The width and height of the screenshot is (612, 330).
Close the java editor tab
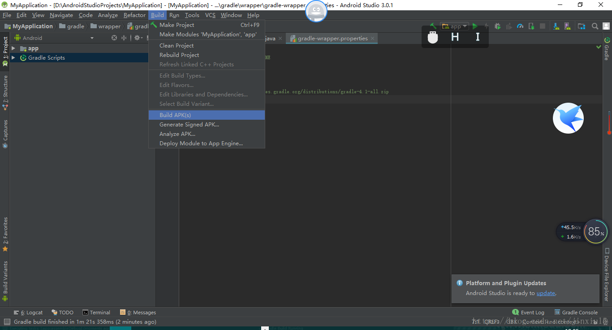point(280,39)
